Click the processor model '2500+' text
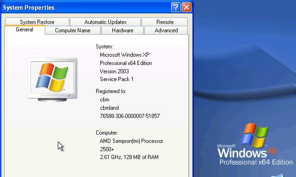This screenshot has height=177, width=296. coord(107,149)
